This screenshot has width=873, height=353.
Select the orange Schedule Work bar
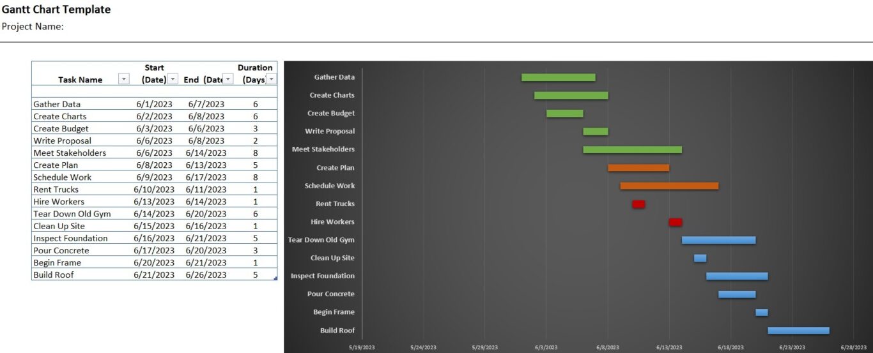[669, 186]
